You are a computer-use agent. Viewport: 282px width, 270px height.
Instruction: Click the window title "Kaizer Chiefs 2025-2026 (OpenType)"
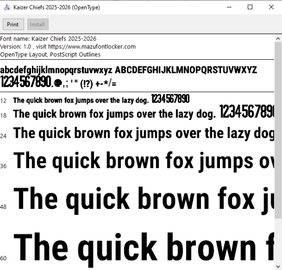point(57,8)
